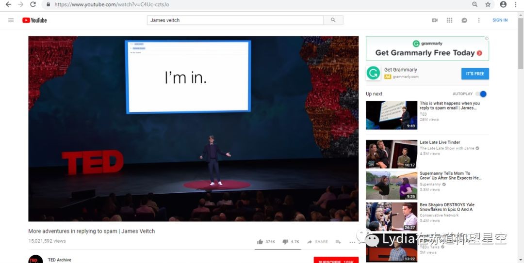Turn off the Autoplay switch
This screenshot has height=263, width=524.
[x=481, y=94]
